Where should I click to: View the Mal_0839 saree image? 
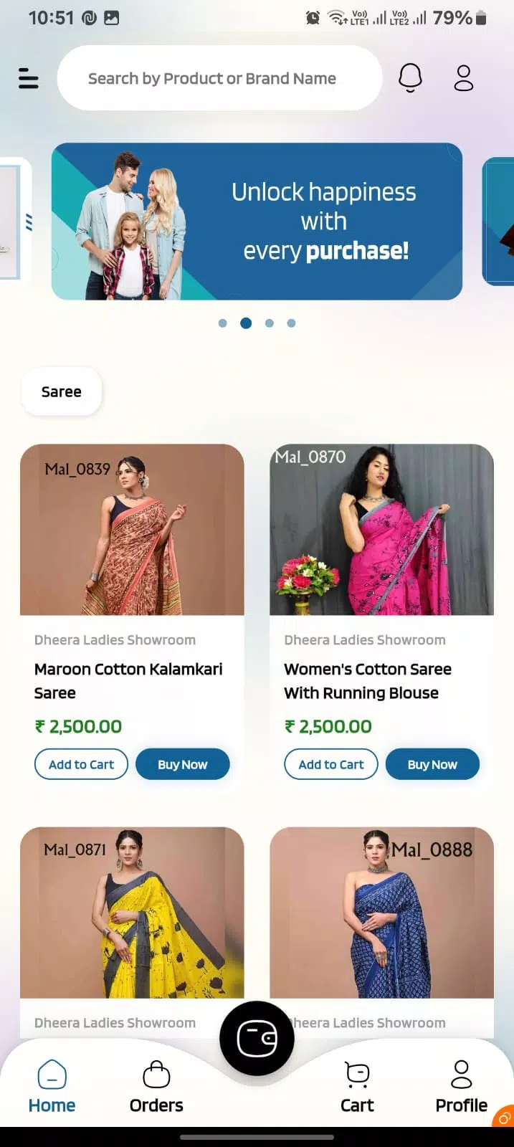(132, 530)
